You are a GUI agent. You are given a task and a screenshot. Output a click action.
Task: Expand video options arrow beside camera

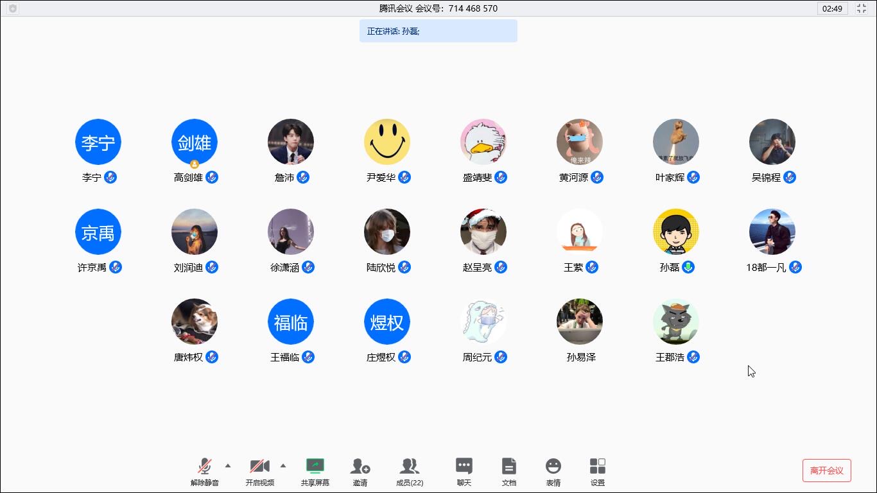point(283,465)
